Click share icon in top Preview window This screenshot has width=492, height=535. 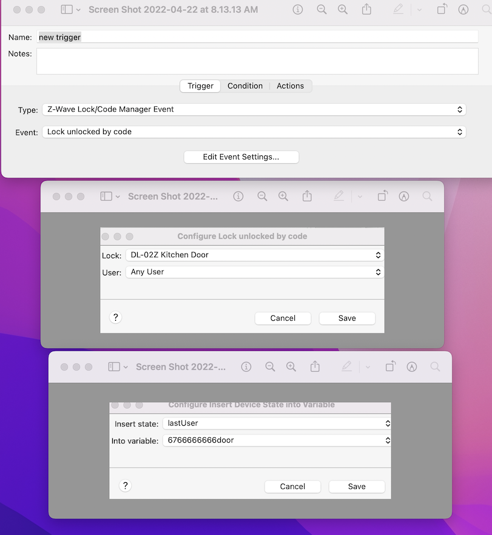pos(366,9)
